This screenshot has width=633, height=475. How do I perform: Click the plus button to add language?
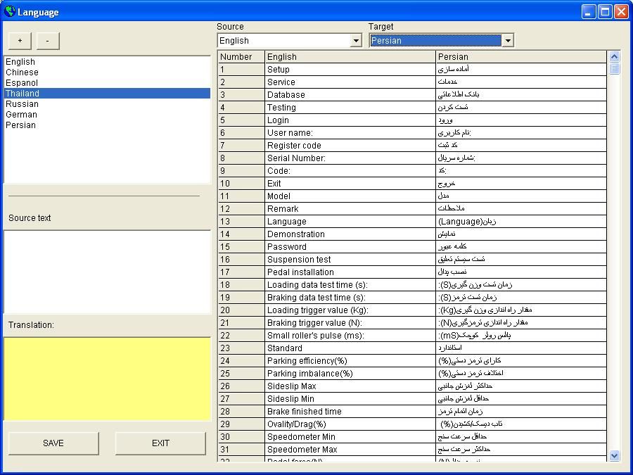[x=20, y=41]
